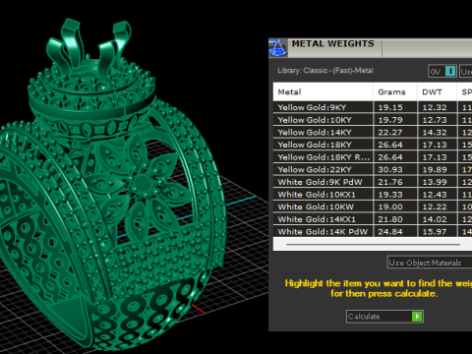The width and height of the screenshot is (472, 354).
Task: Click the 19.79 grams value
Action: click(x=390, y=120)
